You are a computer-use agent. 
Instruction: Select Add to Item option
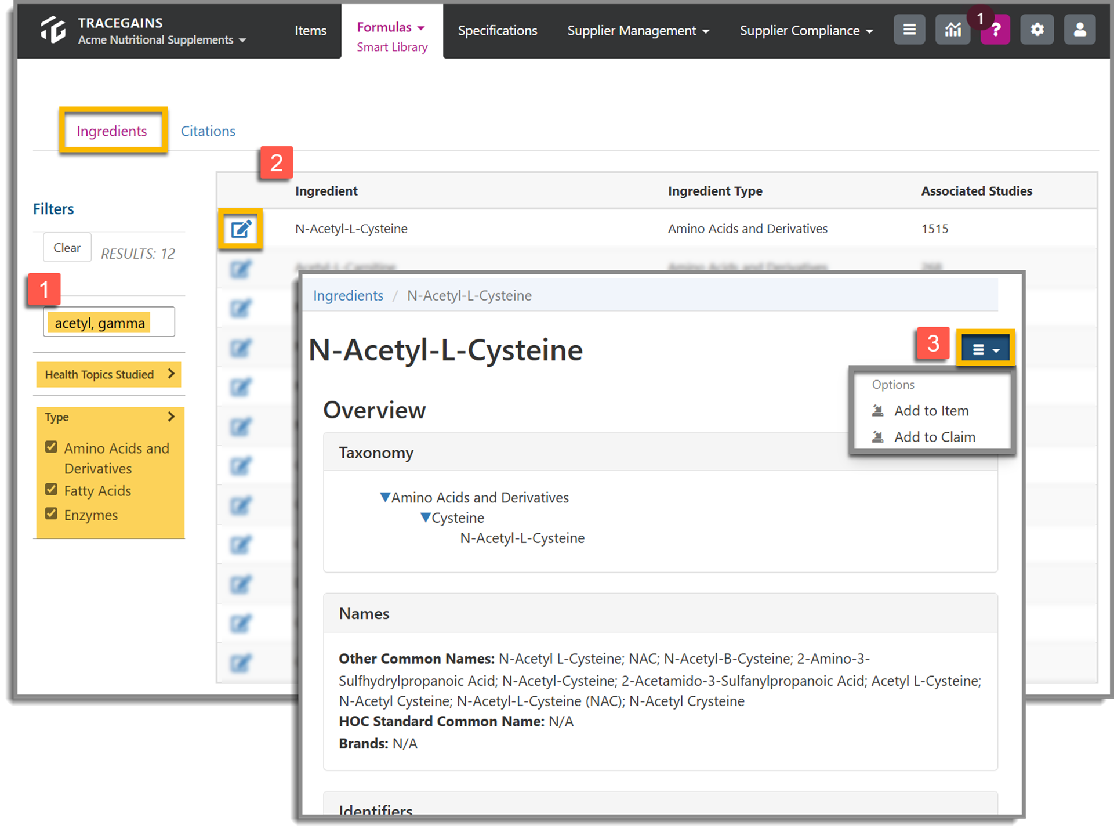pos(931,411)
